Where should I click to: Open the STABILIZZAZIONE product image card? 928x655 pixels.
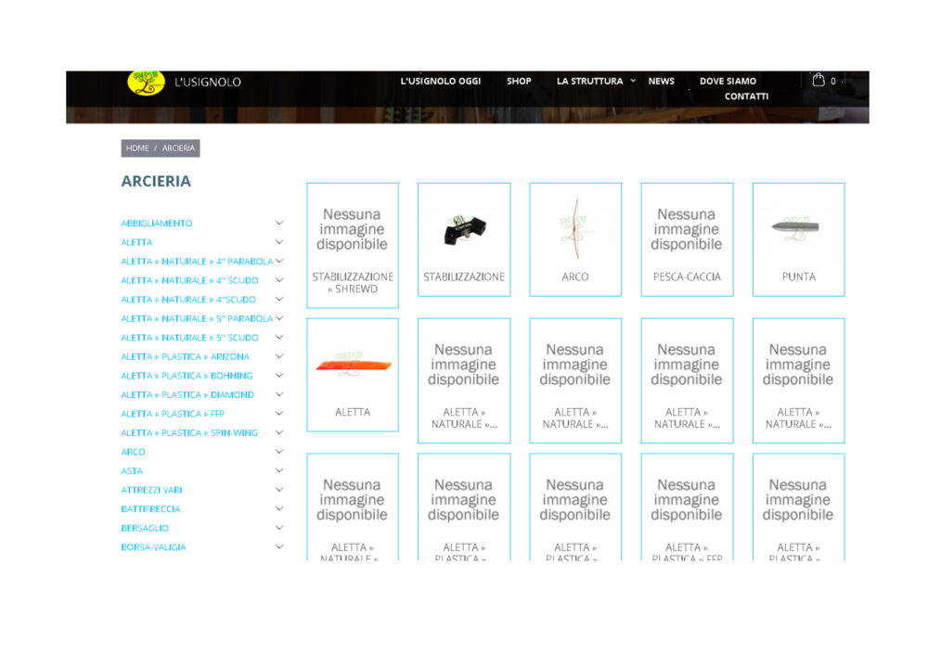(x=464, y=239)
